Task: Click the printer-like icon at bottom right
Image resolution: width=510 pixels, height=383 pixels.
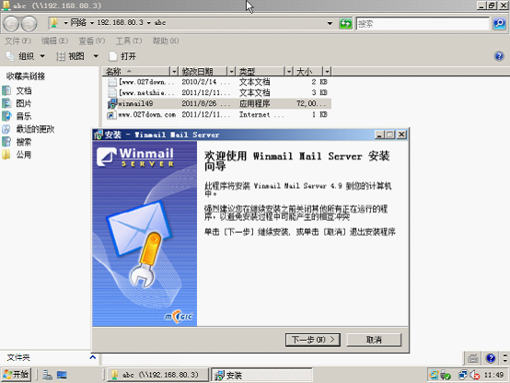Action: pyautogui.click(x=472, y=358)
